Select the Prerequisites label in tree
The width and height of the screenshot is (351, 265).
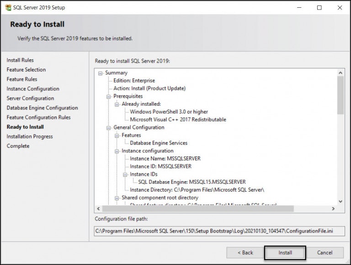click(x=128, y=96)
